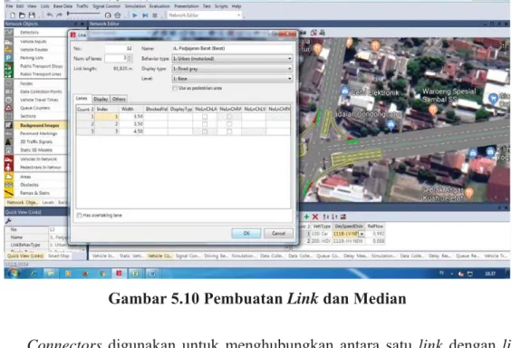Screen dimensions: 512x348
Task: Open the Evaluation menu
Action: [x=159, y=5]
